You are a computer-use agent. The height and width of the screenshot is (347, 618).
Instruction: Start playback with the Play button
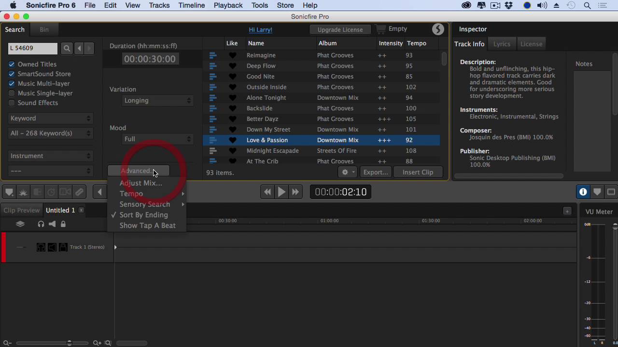[281, 192]
